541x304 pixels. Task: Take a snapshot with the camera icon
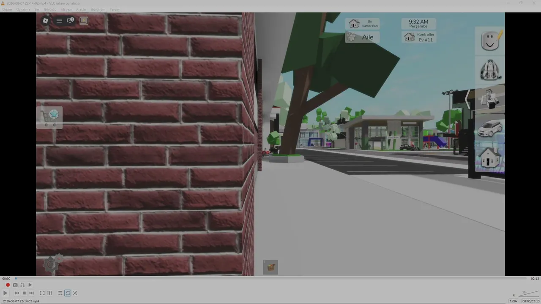[x=15, y=285]
